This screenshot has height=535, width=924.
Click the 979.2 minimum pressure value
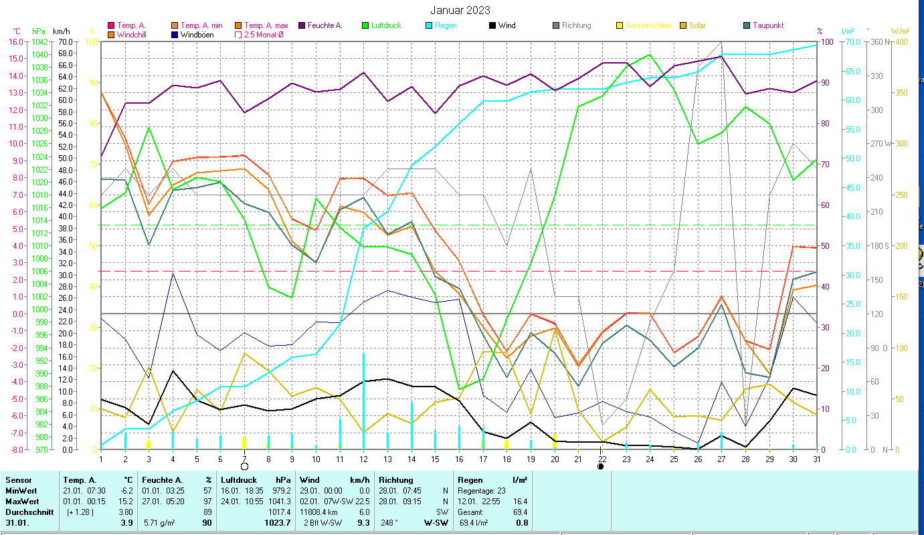point(282,491)
